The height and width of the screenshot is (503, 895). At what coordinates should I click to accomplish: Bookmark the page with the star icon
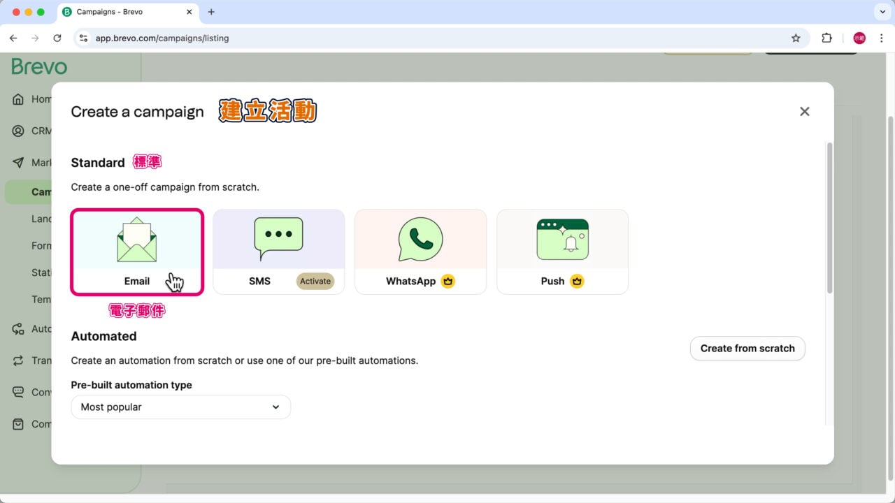coord(796,38)
